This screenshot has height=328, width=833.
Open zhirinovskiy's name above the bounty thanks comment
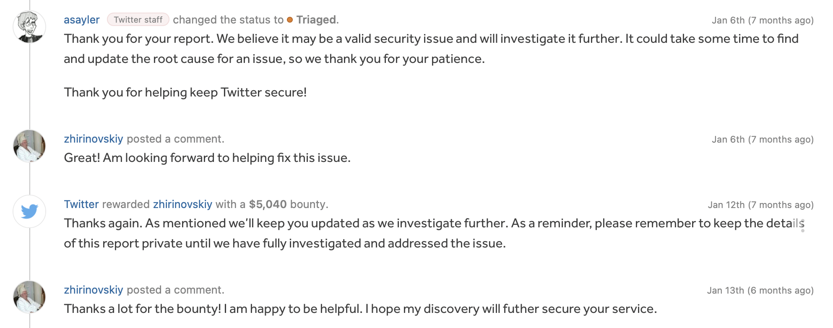click(94, 290)
